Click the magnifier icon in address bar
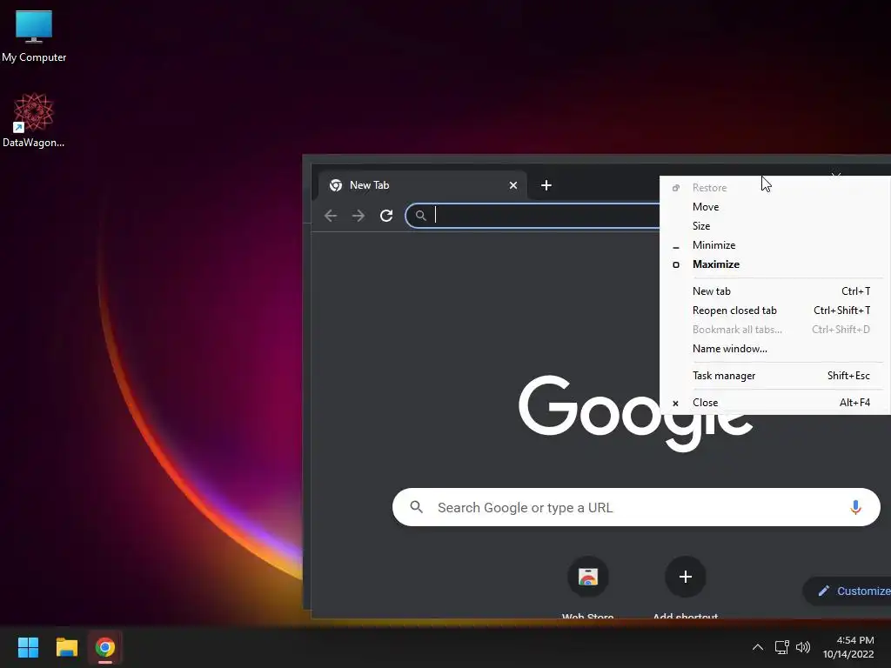Image resolution: width=891 pixels, height=668 pixels. 420,216
